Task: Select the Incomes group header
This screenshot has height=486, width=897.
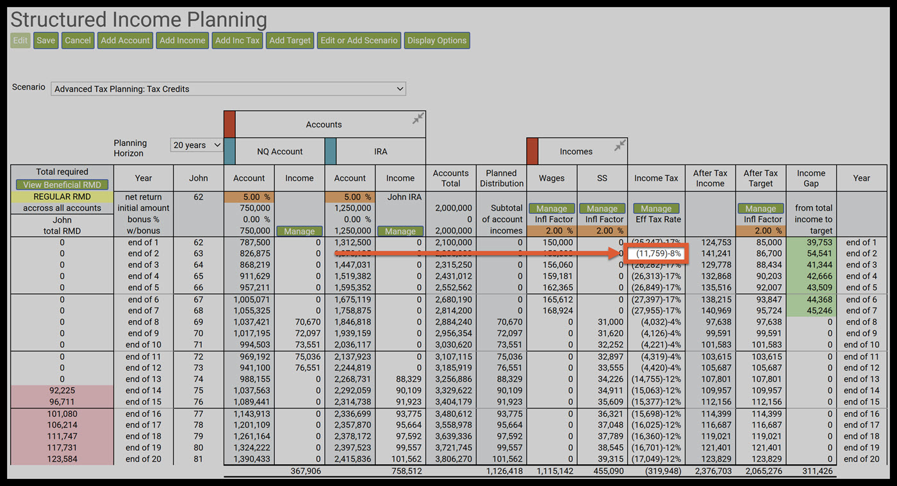Action: coord(577,151)
